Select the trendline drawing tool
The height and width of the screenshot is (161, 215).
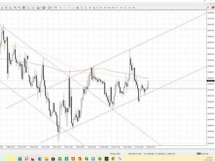pyautogui.click(x=73, y=8)
